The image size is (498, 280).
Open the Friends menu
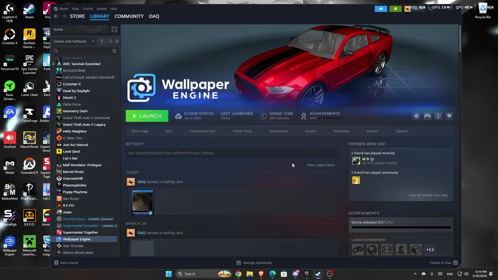tap(88, 9)
